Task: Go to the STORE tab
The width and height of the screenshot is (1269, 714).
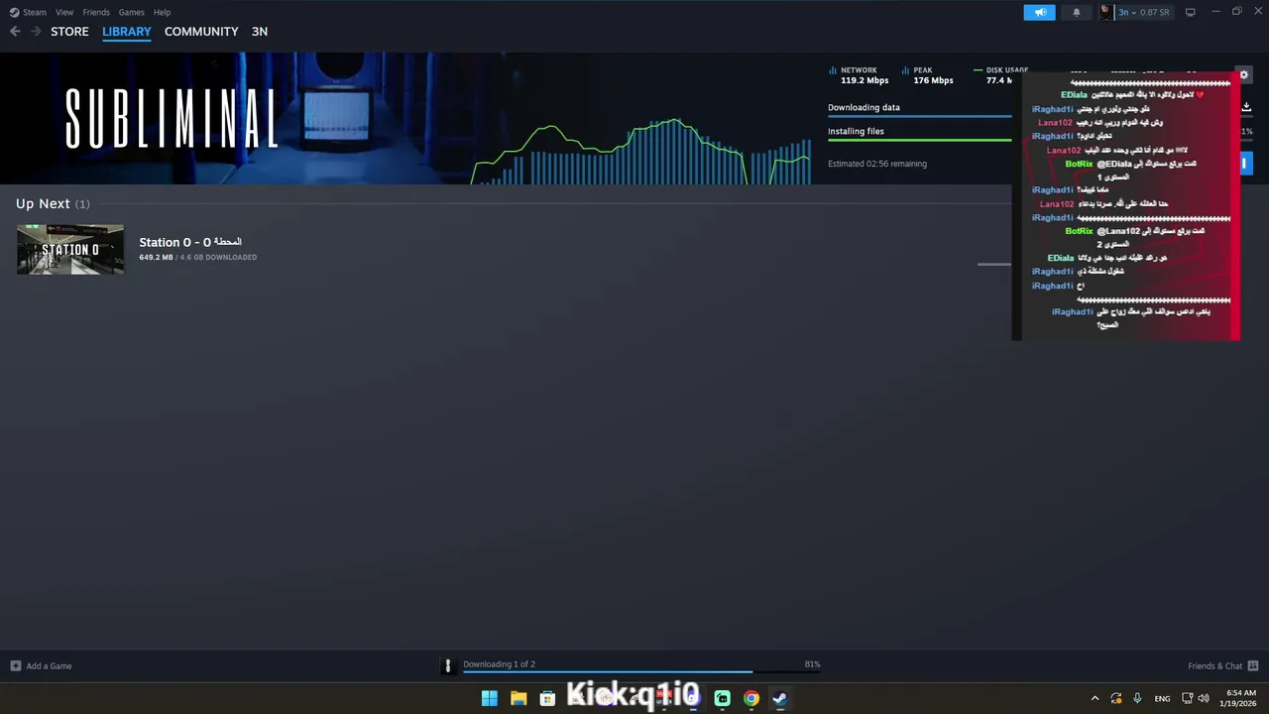Action: (x=69, y=32)
